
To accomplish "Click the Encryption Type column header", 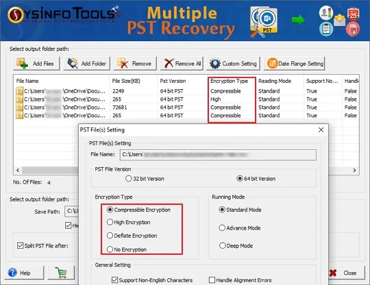I will click(232, 81).
